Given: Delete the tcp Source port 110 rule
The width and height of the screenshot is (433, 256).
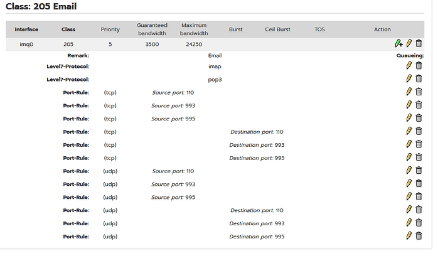Looking at the screenshot, I should click(x=419, y=92).
